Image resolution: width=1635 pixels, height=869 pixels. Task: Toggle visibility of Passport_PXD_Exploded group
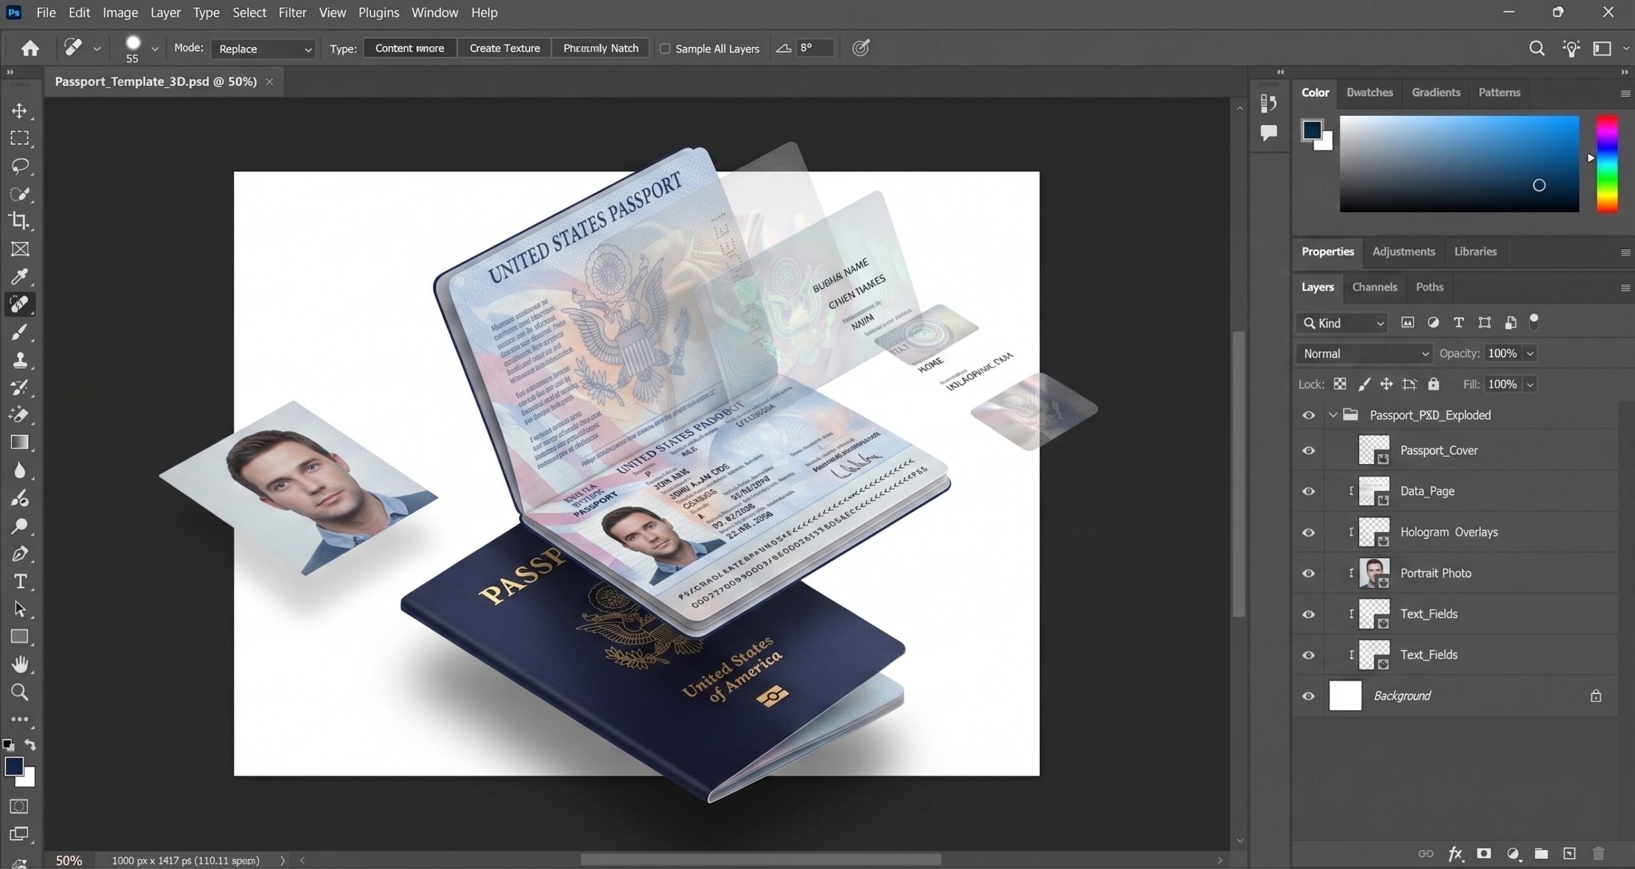click(x=1308, y=416)
